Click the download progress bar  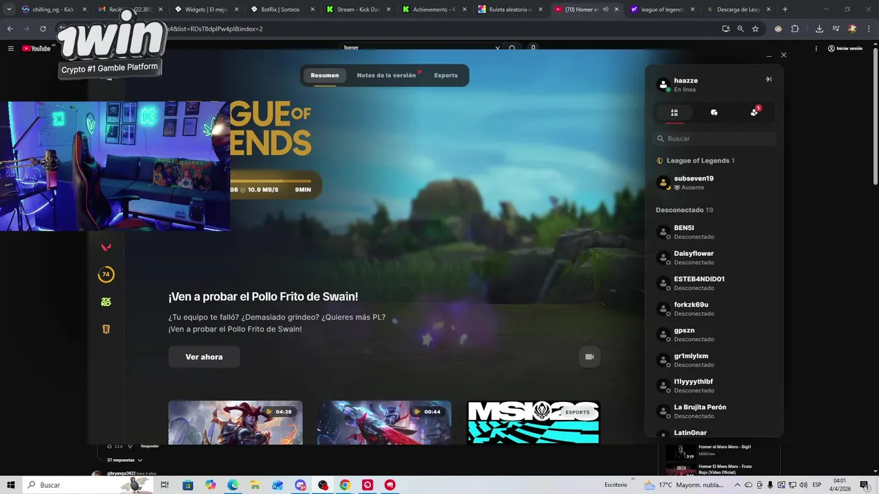(271, 182)
